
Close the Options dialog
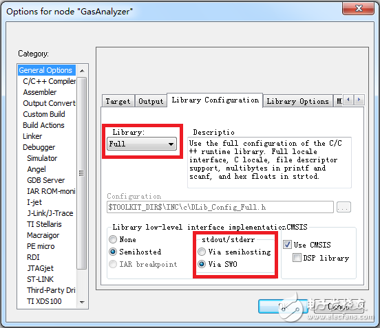[x=358, y=8]
